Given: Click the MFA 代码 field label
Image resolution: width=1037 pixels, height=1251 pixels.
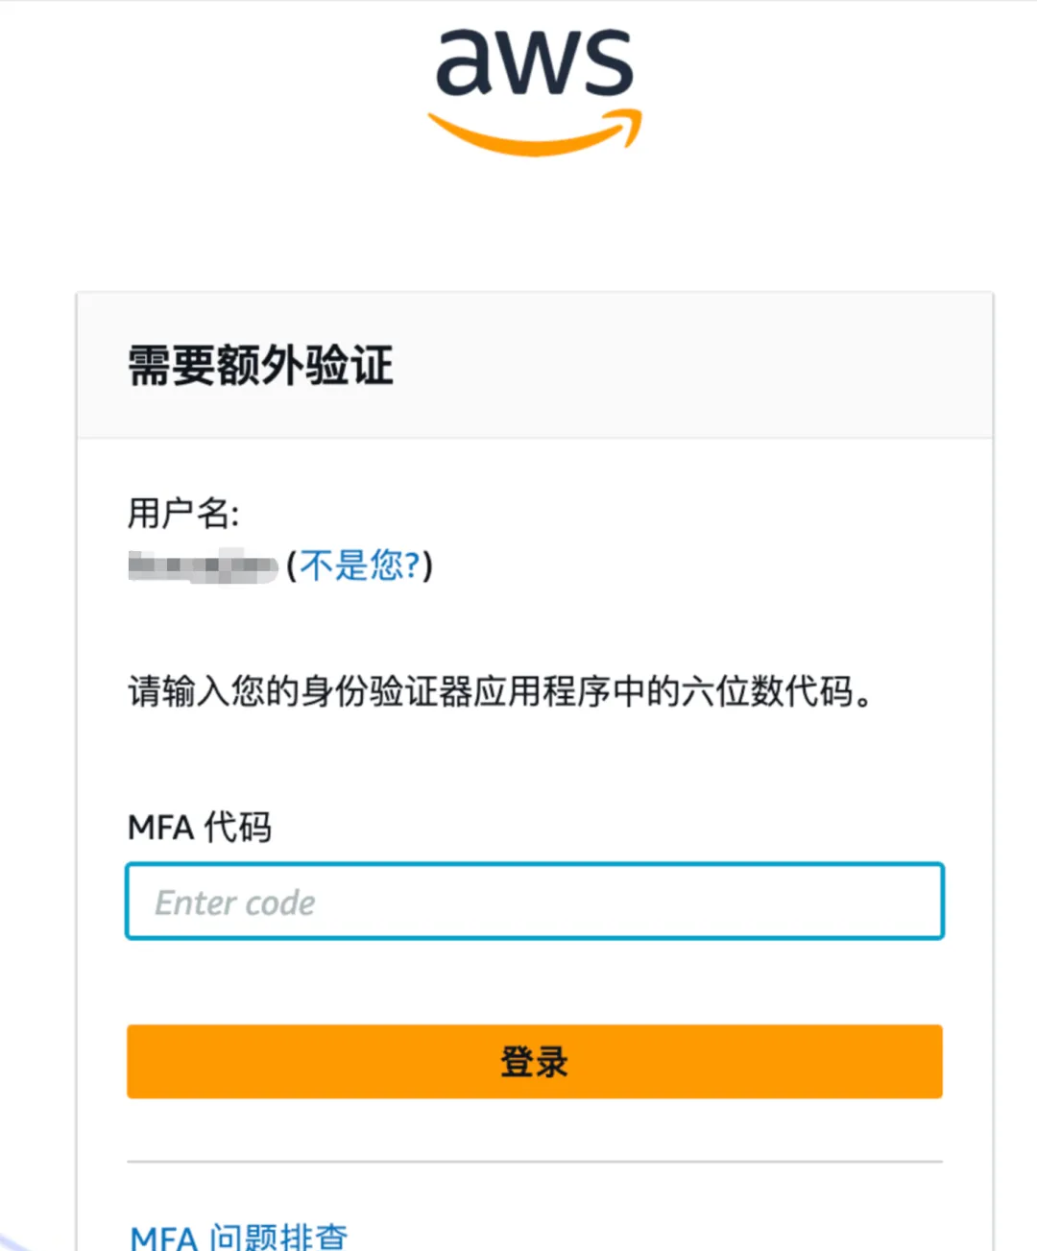Looking at the screenshot, I should 201,827.
